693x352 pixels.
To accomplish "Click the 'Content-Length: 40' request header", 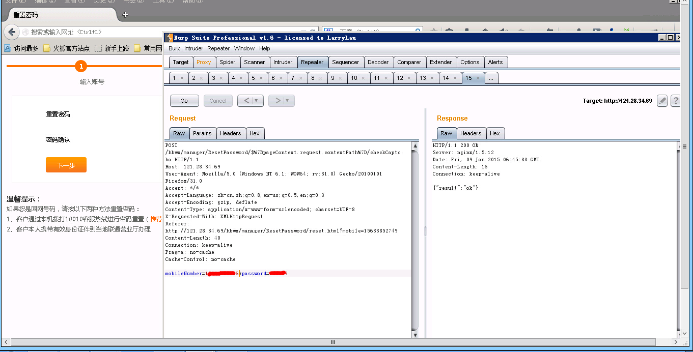I will (193, 238).
